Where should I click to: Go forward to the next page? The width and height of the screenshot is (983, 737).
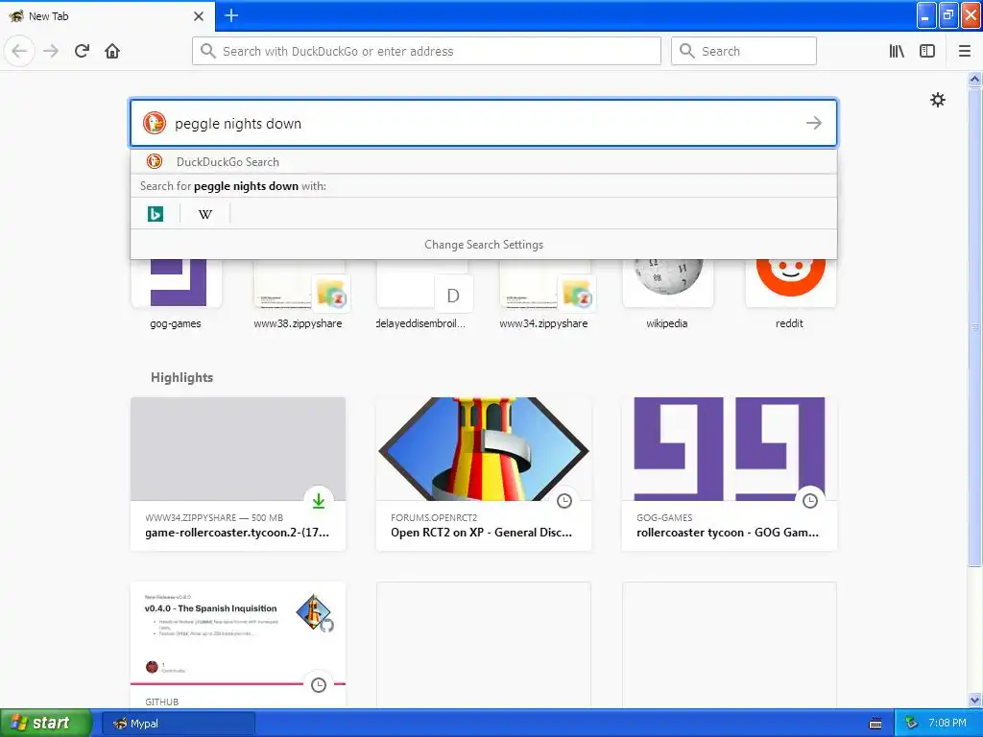[x=51, y=51]
